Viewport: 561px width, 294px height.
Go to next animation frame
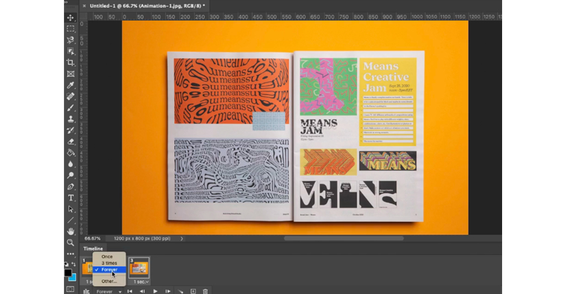click(x=168, y=292)
